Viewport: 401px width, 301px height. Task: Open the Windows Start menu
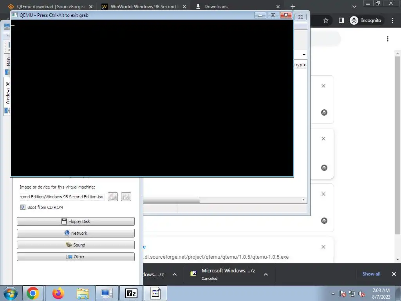click(x=10, y=293)
